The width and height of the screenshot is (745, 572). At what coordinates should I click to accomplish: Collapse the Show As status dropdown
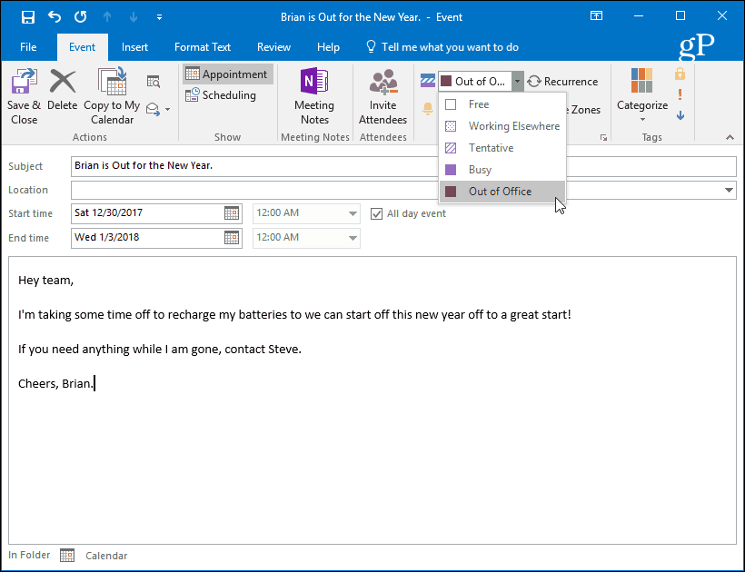(x=517, y=82)
